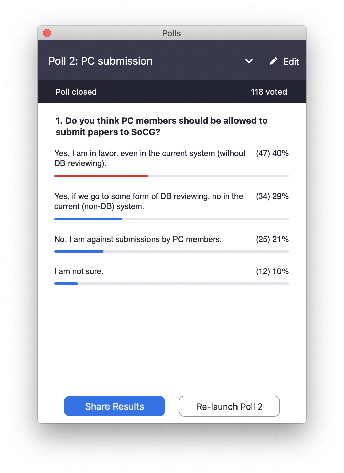Viewport: 344px width, 473px height.
Task: Click the poll question about SoCG papers
Action: tap(162, 126)
